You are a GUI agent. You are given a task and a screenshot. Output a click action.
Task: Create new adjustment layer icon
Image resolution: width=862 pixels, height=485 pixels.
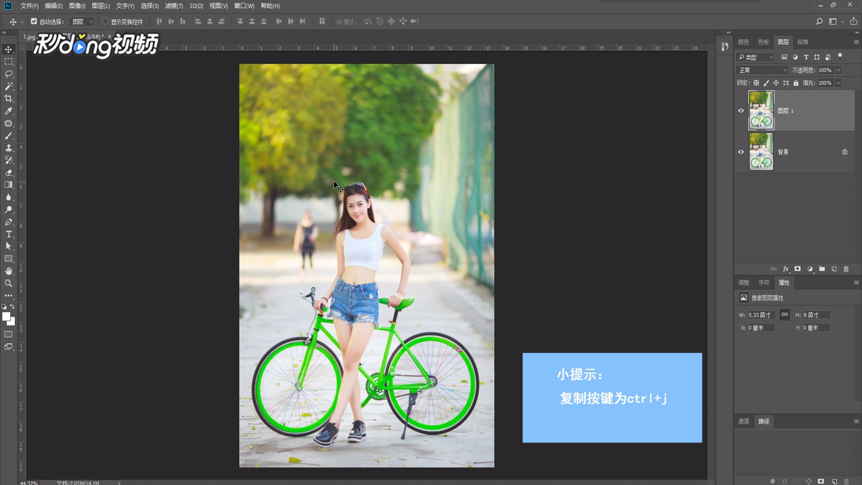[x=809, y=269]
